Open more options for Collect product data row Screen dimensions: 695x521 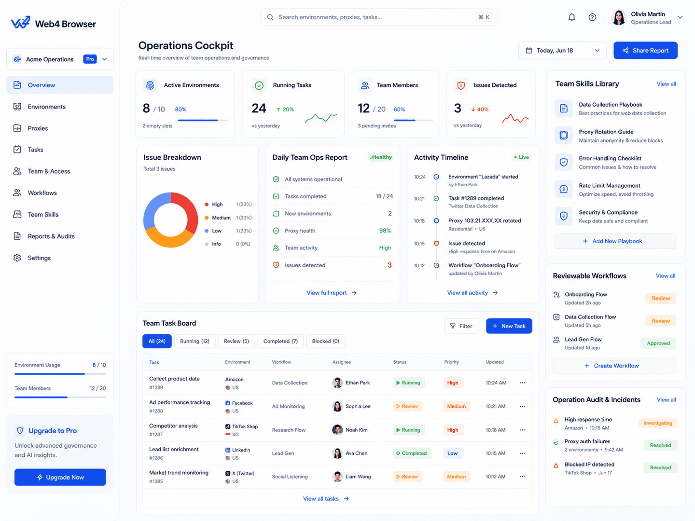click(522, 383)
